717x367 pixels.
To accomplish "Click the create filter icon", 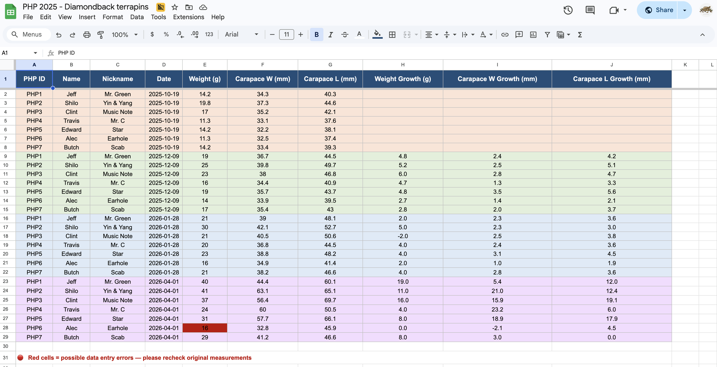I will [547, 35].
